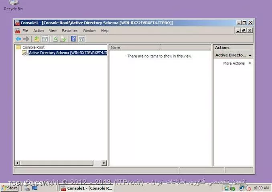Click the network tray icon

(x=241, y=188)
